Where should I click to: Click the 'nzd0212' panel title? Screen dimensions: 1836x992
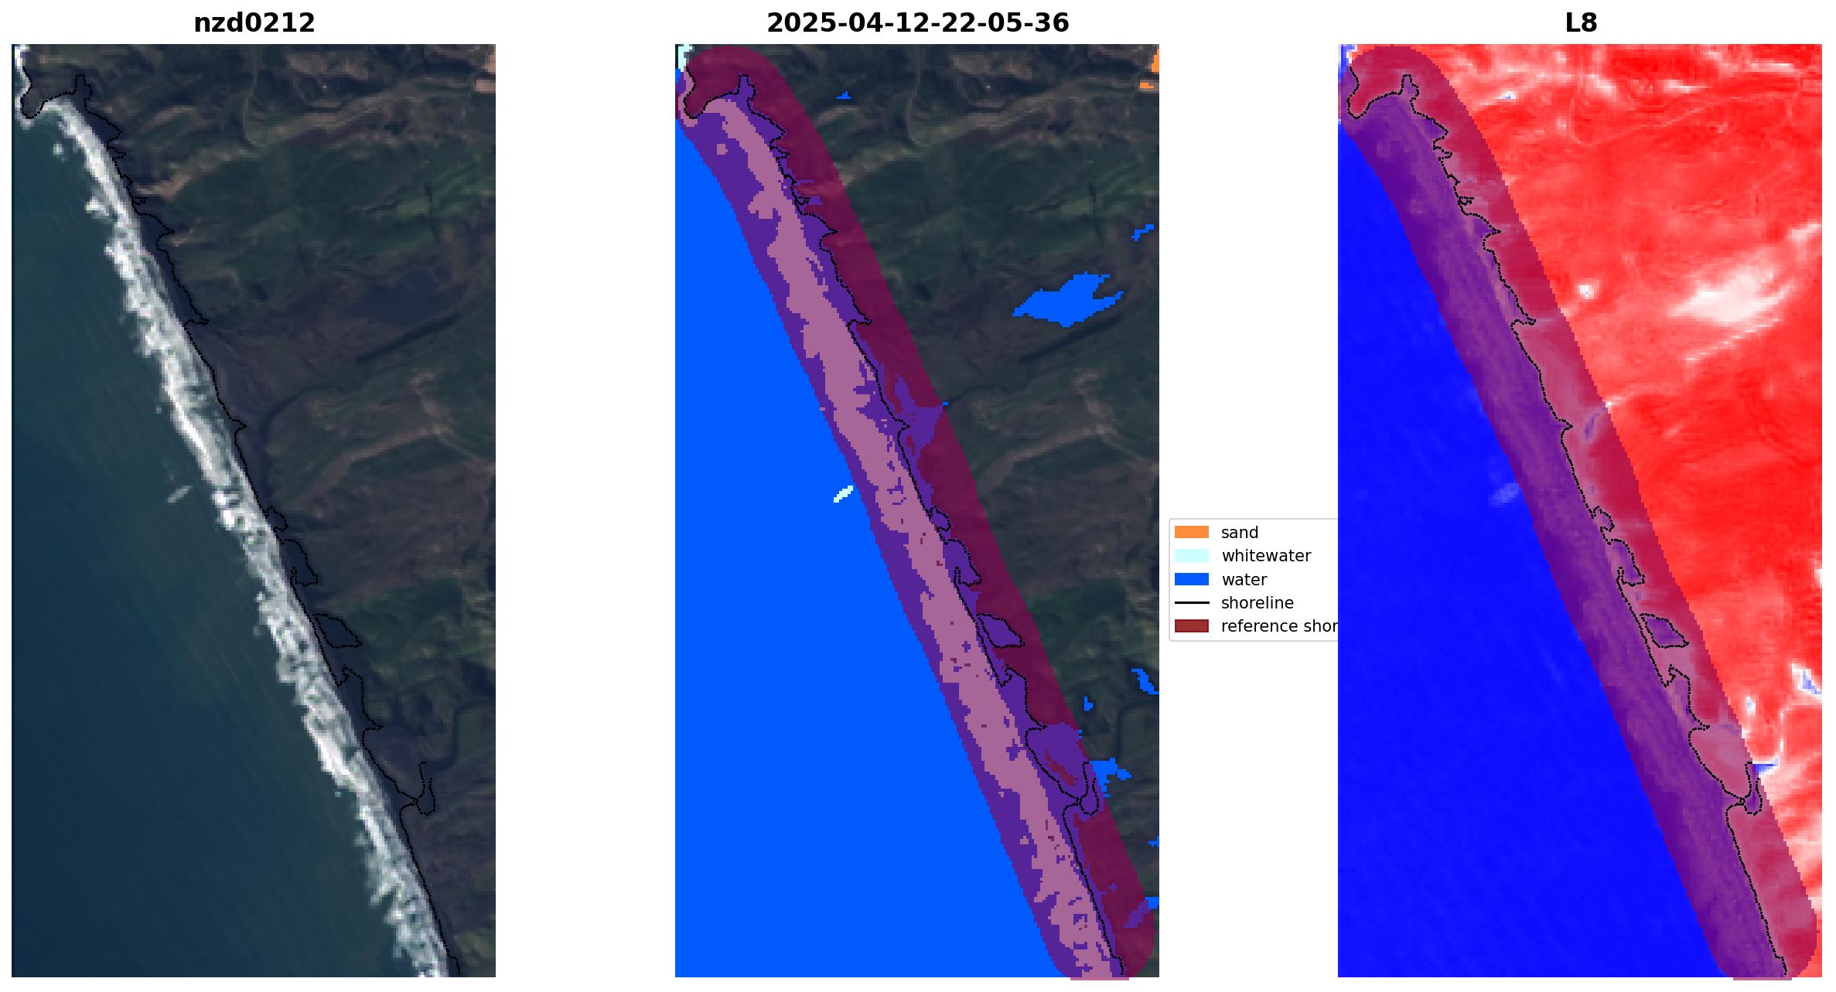[x=254, y=23]
